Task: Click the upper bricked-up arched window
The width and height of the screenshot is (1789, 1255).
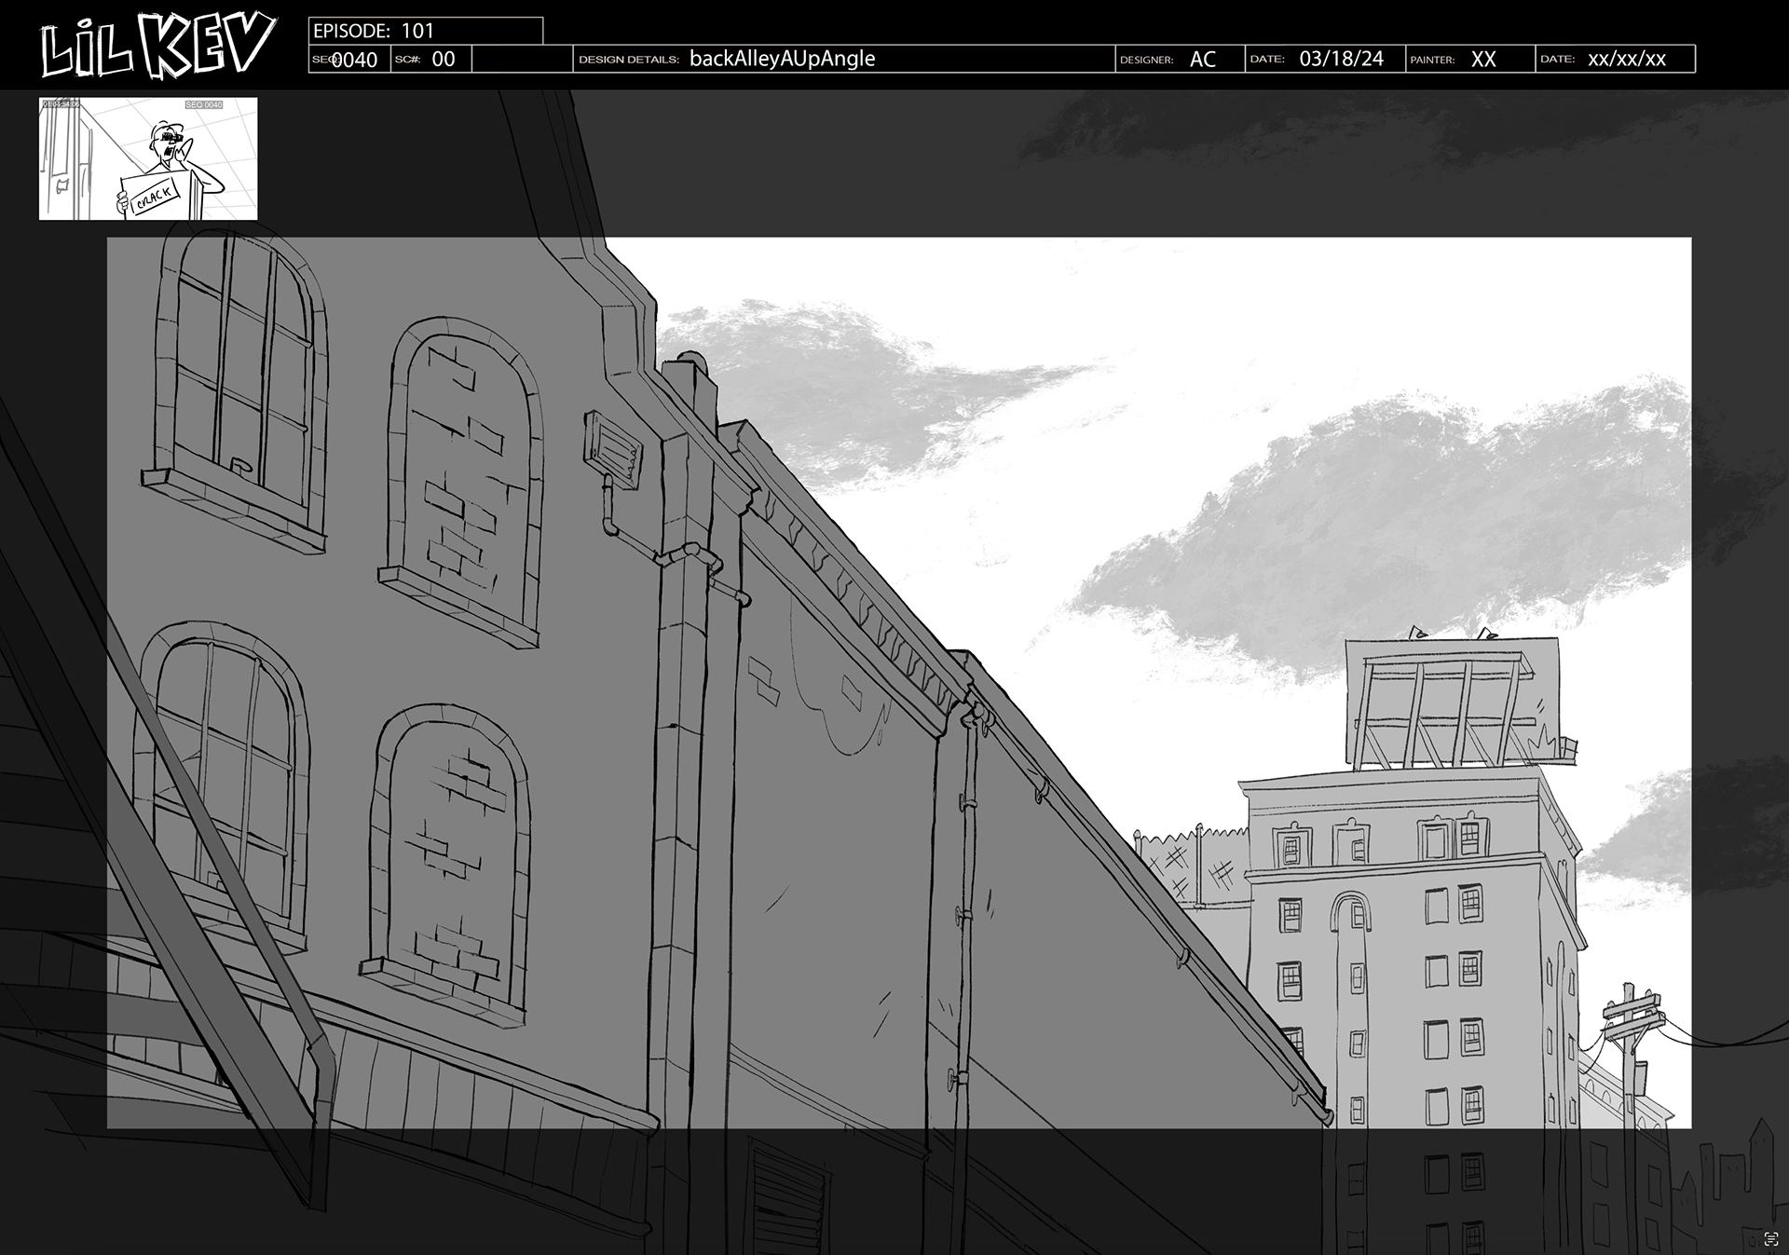Action: (466, 466)
